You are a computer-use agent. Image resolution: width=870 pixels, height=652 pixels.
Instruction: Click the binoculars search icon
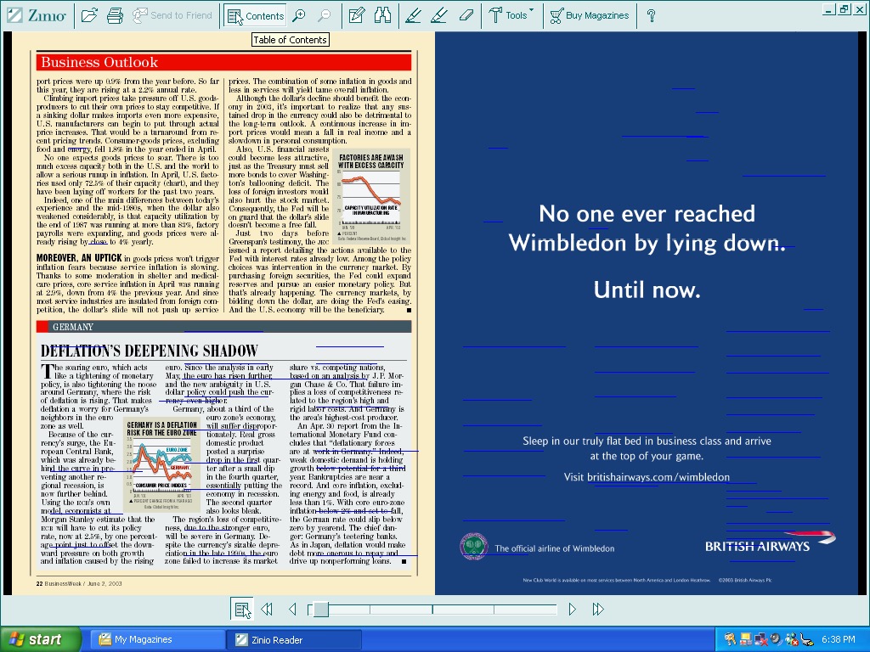click(x=382, y=15)
